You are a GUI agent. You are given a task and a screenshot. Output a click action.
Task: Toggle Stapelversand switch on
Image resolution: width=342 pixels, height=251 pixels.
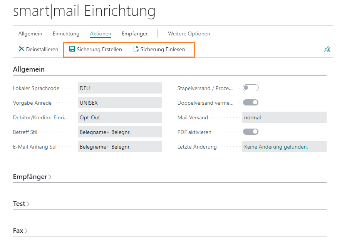(x=250, y=88)
